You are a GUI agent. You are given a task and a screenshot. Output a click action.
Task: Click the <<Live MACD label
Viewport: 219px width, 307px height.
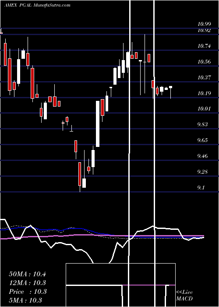pos(184,296)
